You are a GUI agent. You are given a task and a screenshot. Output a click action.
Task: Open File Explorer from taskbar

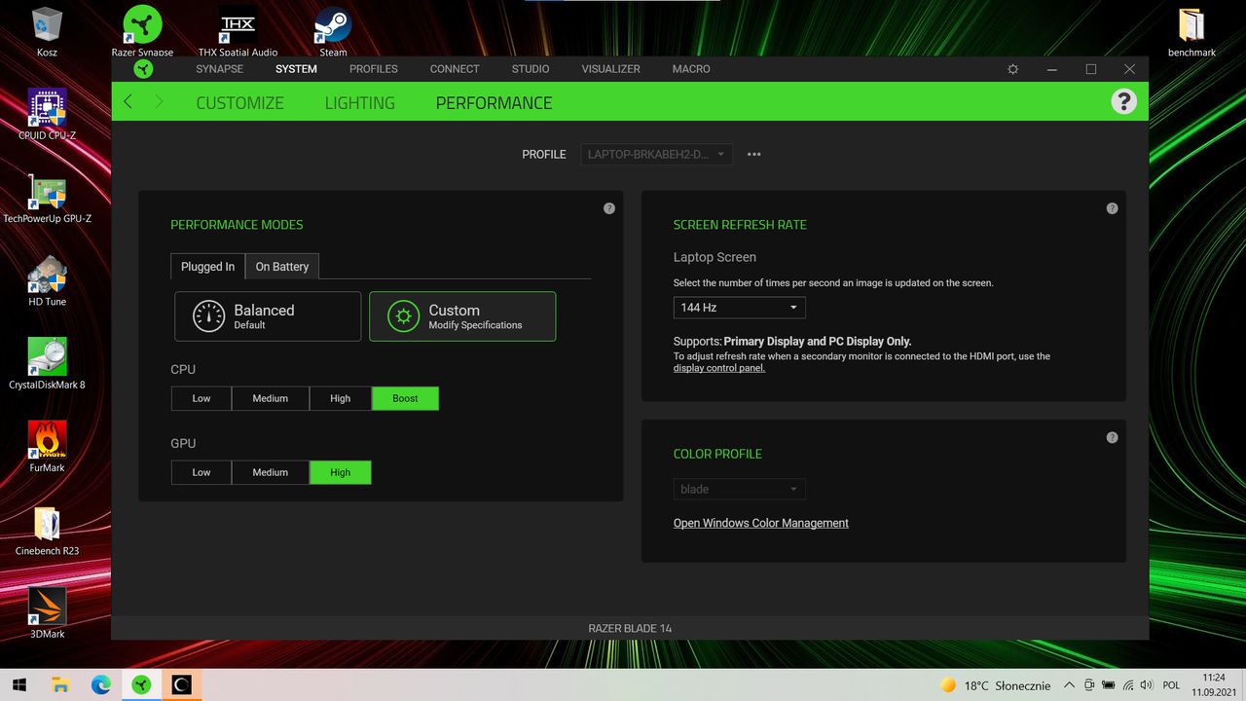(60, 684)
